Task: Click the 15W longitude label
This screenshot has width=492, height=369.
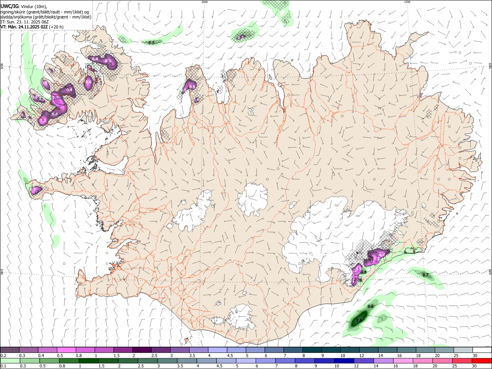Action: tap(407, 2)
